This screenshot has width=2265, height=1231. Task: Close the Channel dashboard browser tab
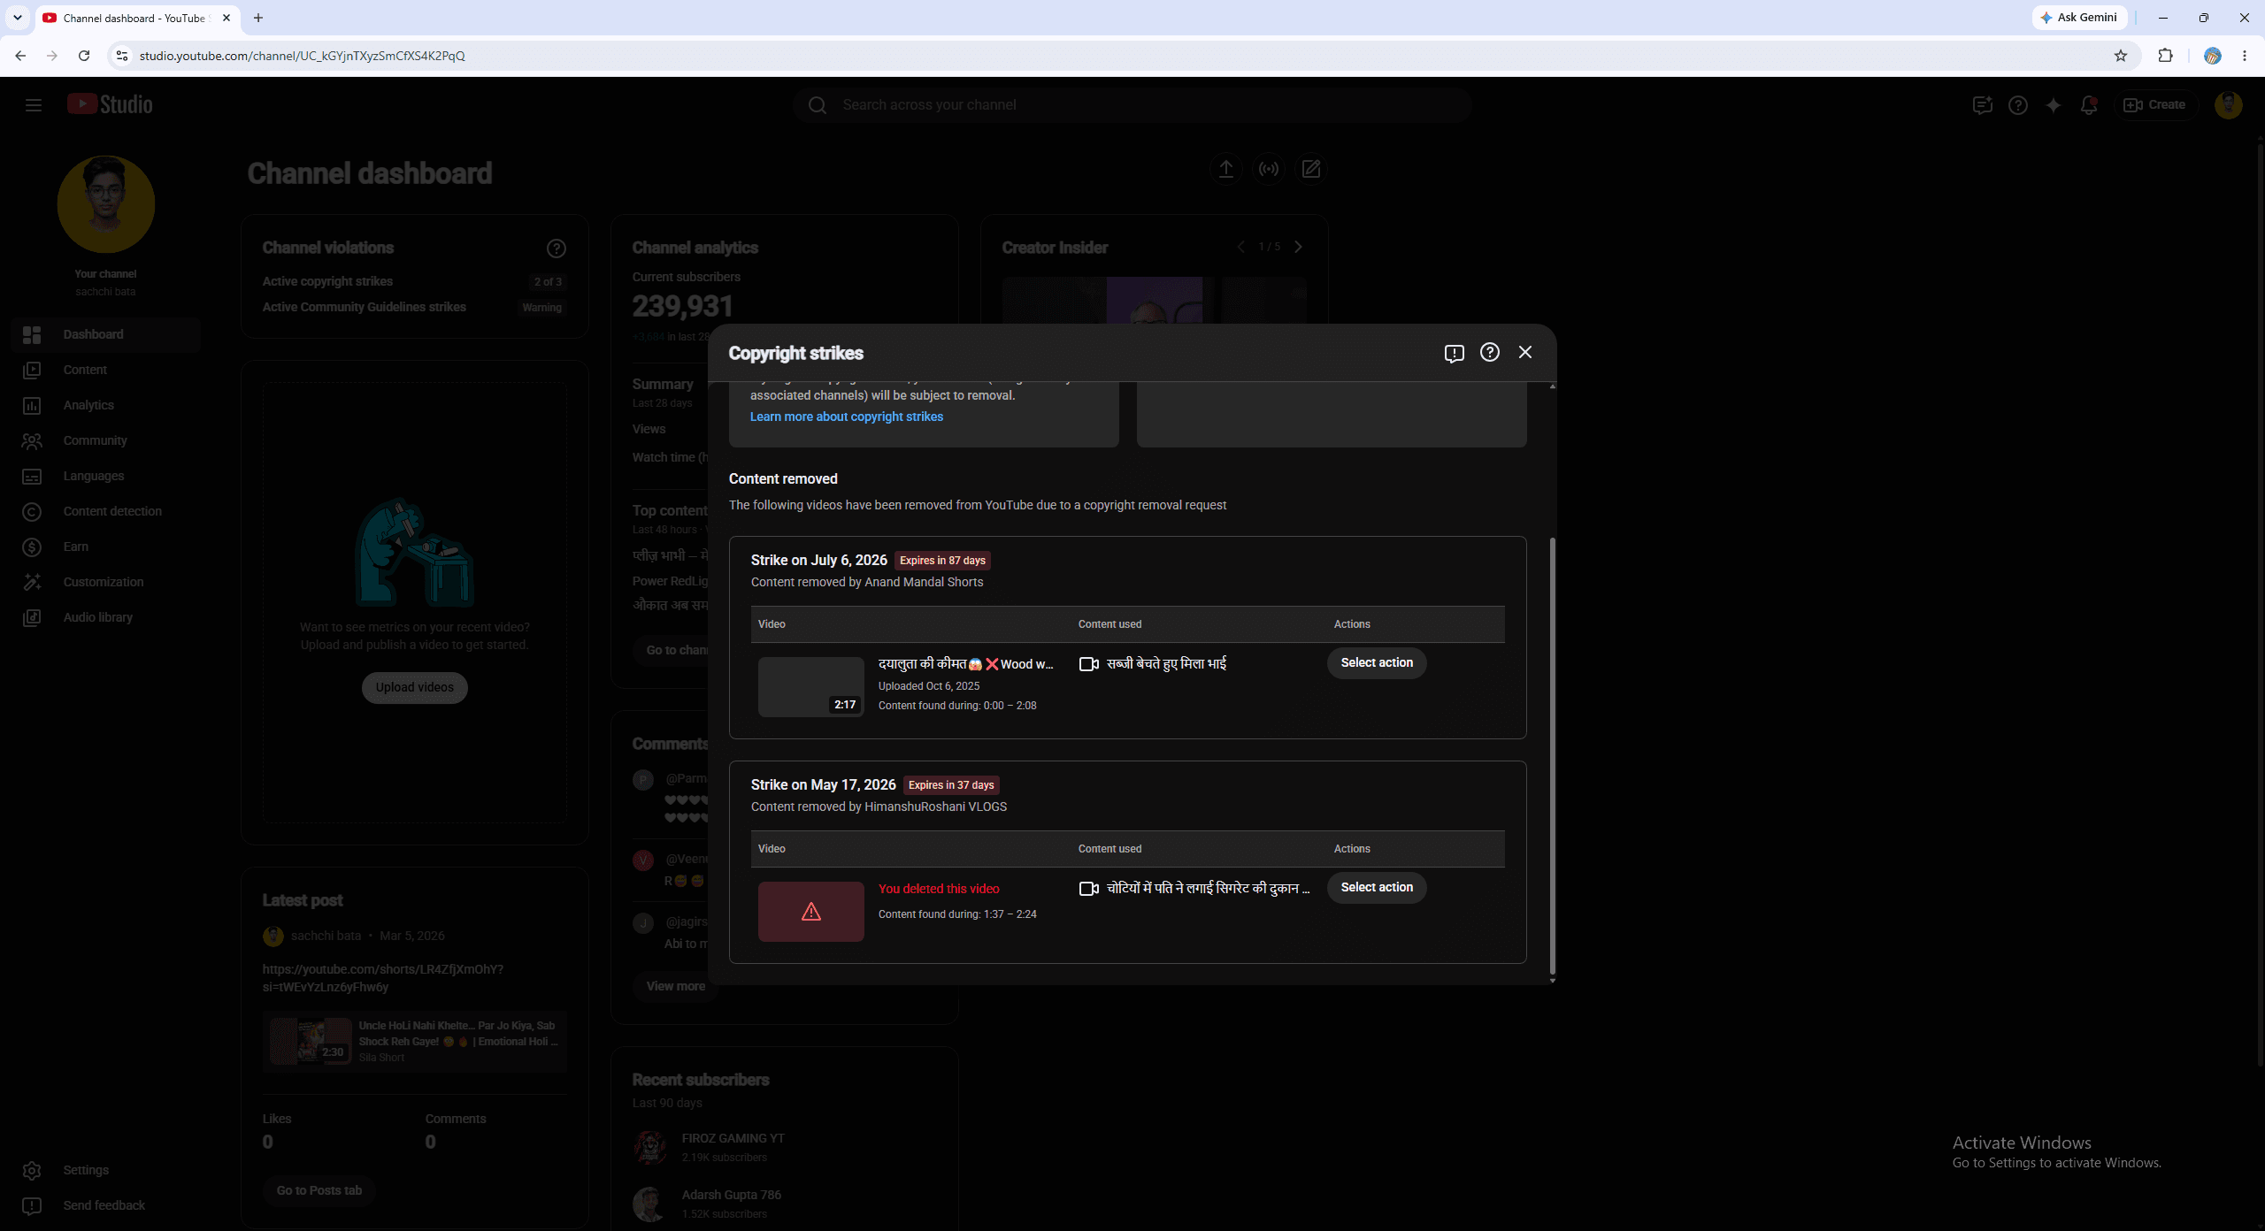226,18
